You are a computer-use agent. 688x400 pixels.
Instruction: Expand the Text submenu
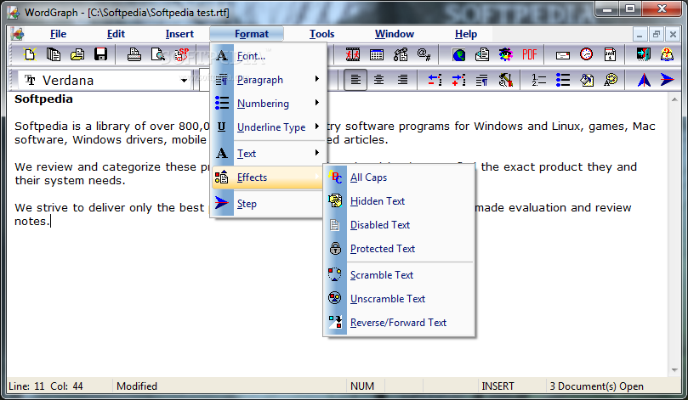point(268,154)
